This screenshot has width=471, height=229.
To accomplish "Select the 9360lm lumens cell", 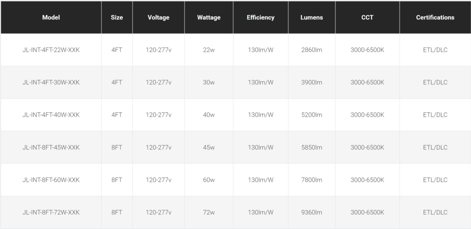I will click(312, 212).
